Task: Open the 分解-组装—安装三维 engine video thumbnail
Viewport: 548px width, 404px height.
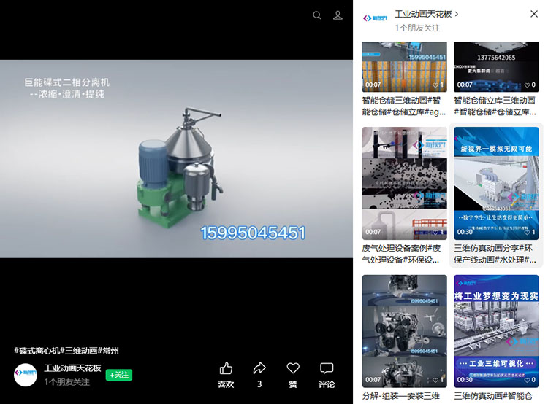Action: [x=404, y=331]
